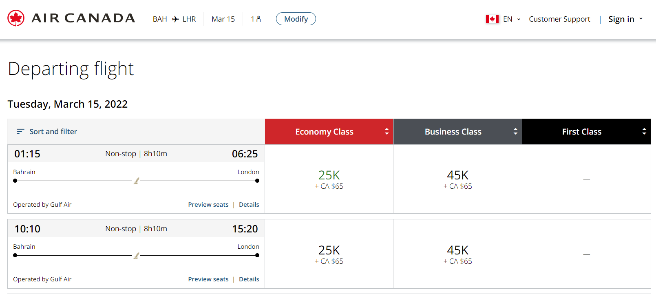
Task: Click 'Bahrain' origin label on 01:15 flight
Action: click(24, 172)
